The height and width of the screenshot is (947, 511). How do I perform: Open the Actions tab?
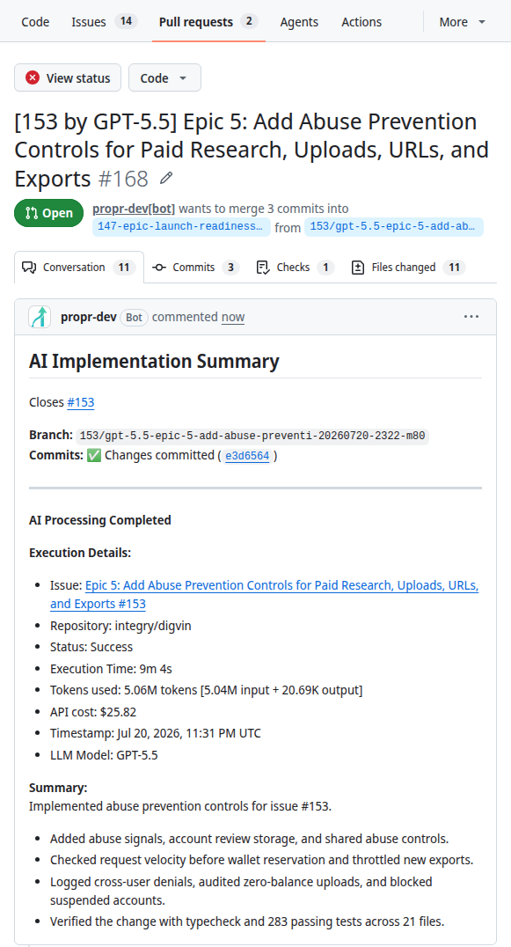pyautogui.click(x=361, y=22)
